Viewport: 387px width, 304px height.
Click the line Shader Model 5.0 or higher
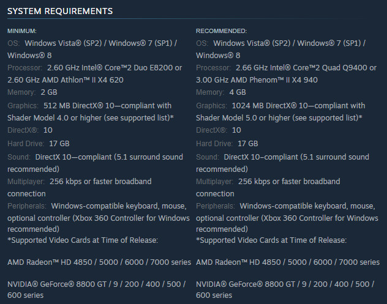coord(279,118)
